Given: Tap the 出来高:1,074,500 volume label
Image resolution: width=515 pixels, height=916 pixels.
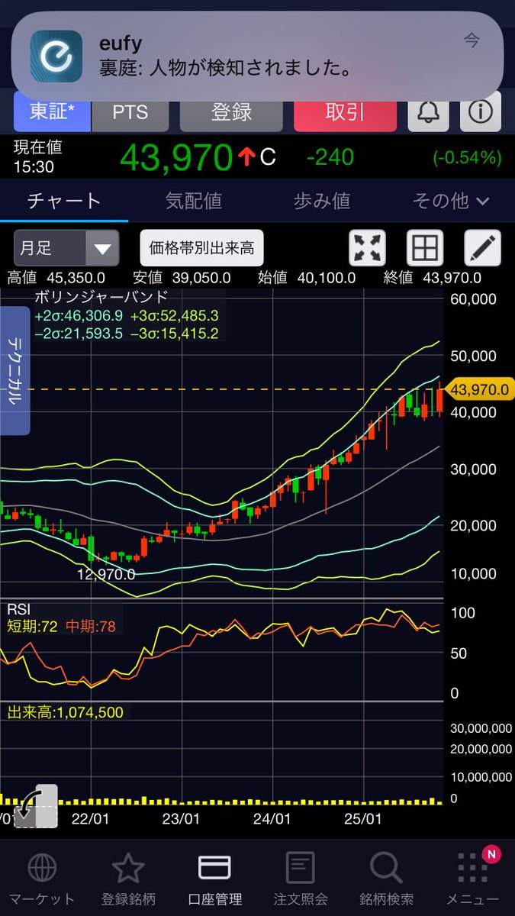Looking at the screenshot, I should pos(66,712).
